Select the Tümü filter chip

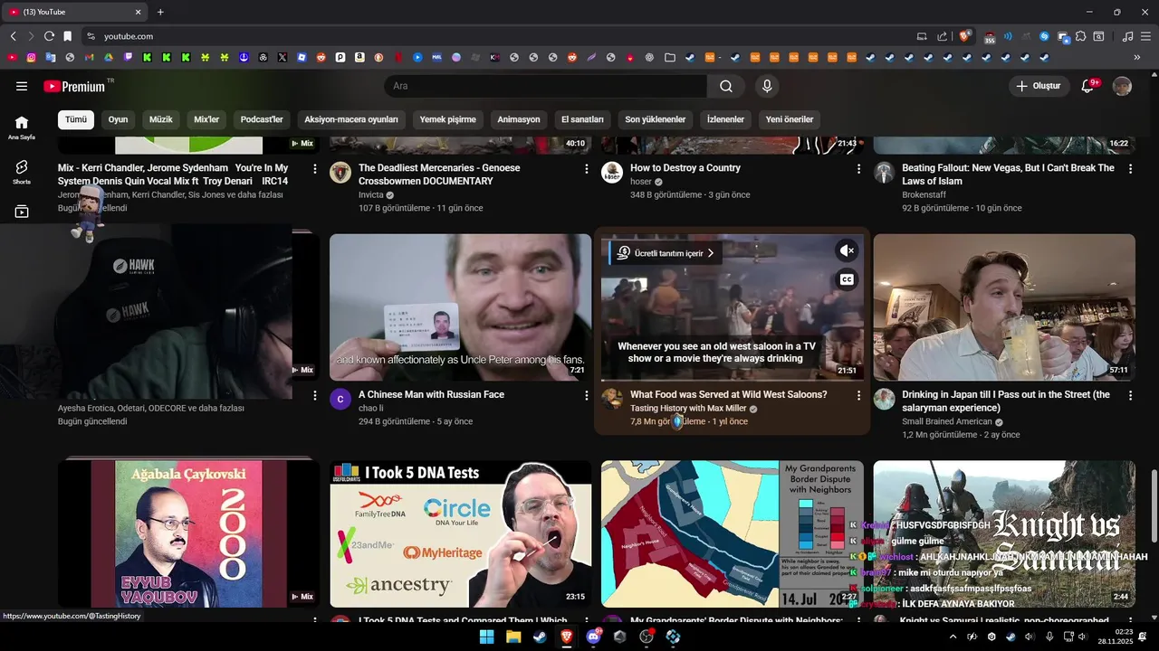coord(76,119)
